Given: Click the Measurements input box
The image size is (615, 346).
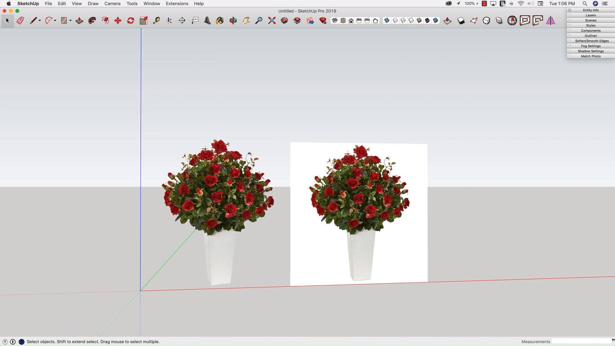Looking at the screenshot, I should 581,342.
